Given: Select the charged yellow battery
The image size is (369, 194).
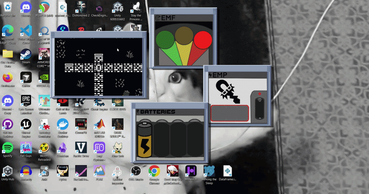Looking at the screenshot, I should coord(145,139).
